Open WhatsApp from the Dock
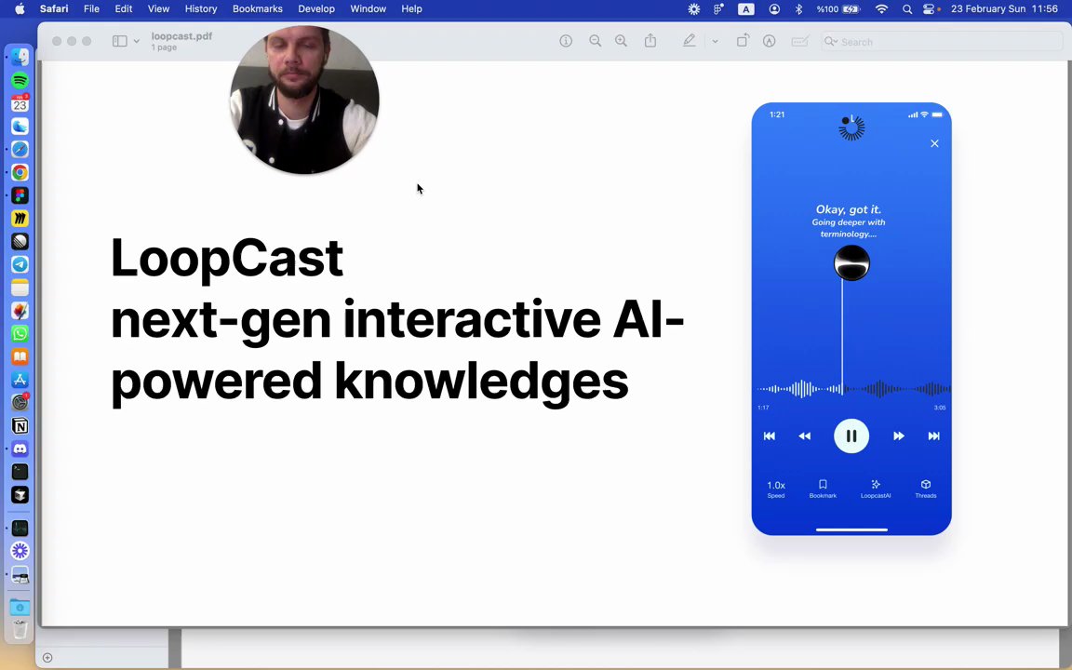 click(20, 334)
